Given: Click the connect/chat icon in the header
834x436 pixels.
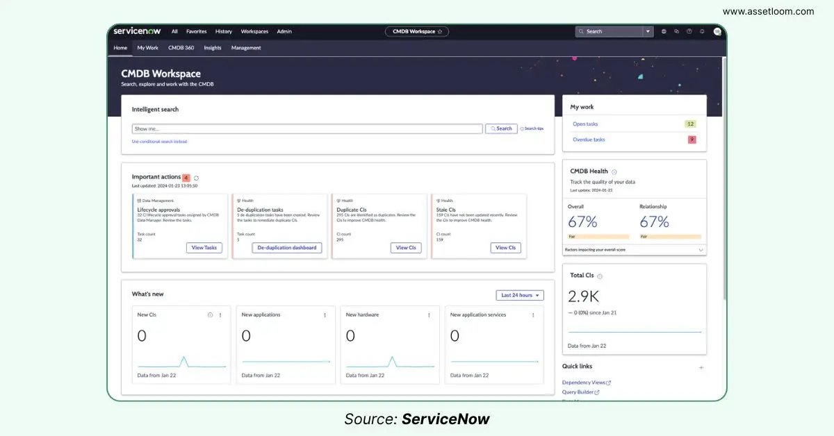Looking at the screenshot, I should coord(676,31).
